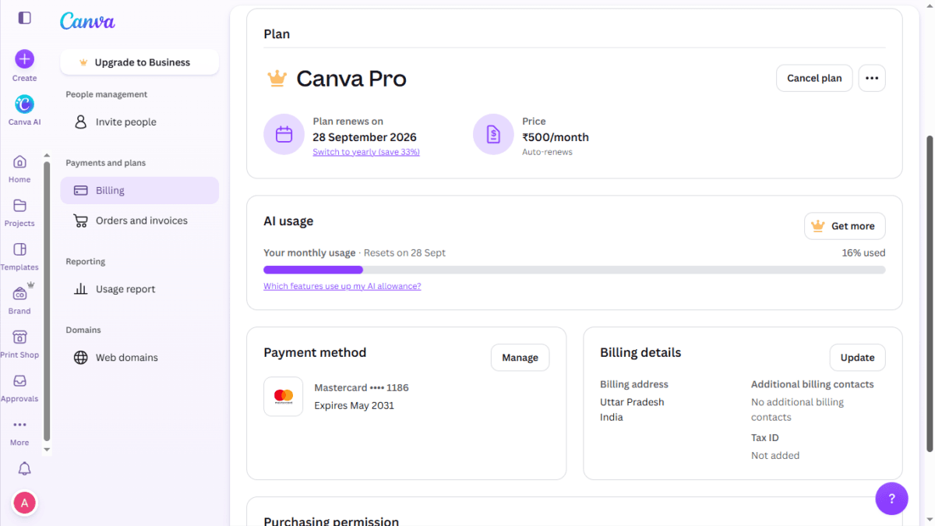Viewport: 935px width, 526px height.
Task: Click the '16% used' label
Action: point(863,252)
